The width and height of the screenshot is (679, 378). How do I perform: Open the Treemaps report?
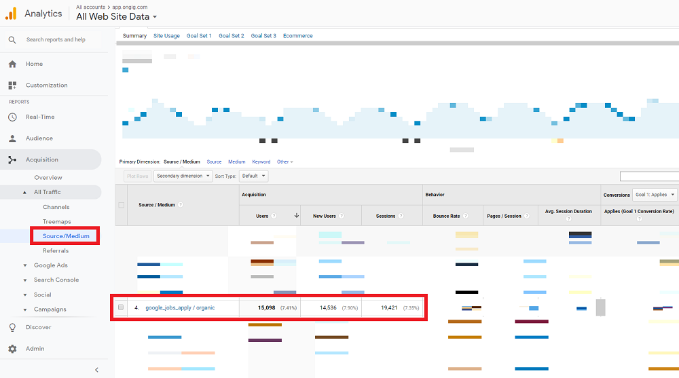57,222
